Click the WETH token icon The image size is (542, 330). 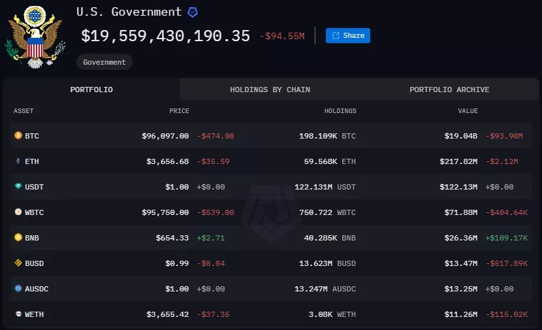[x=18, y=314]
